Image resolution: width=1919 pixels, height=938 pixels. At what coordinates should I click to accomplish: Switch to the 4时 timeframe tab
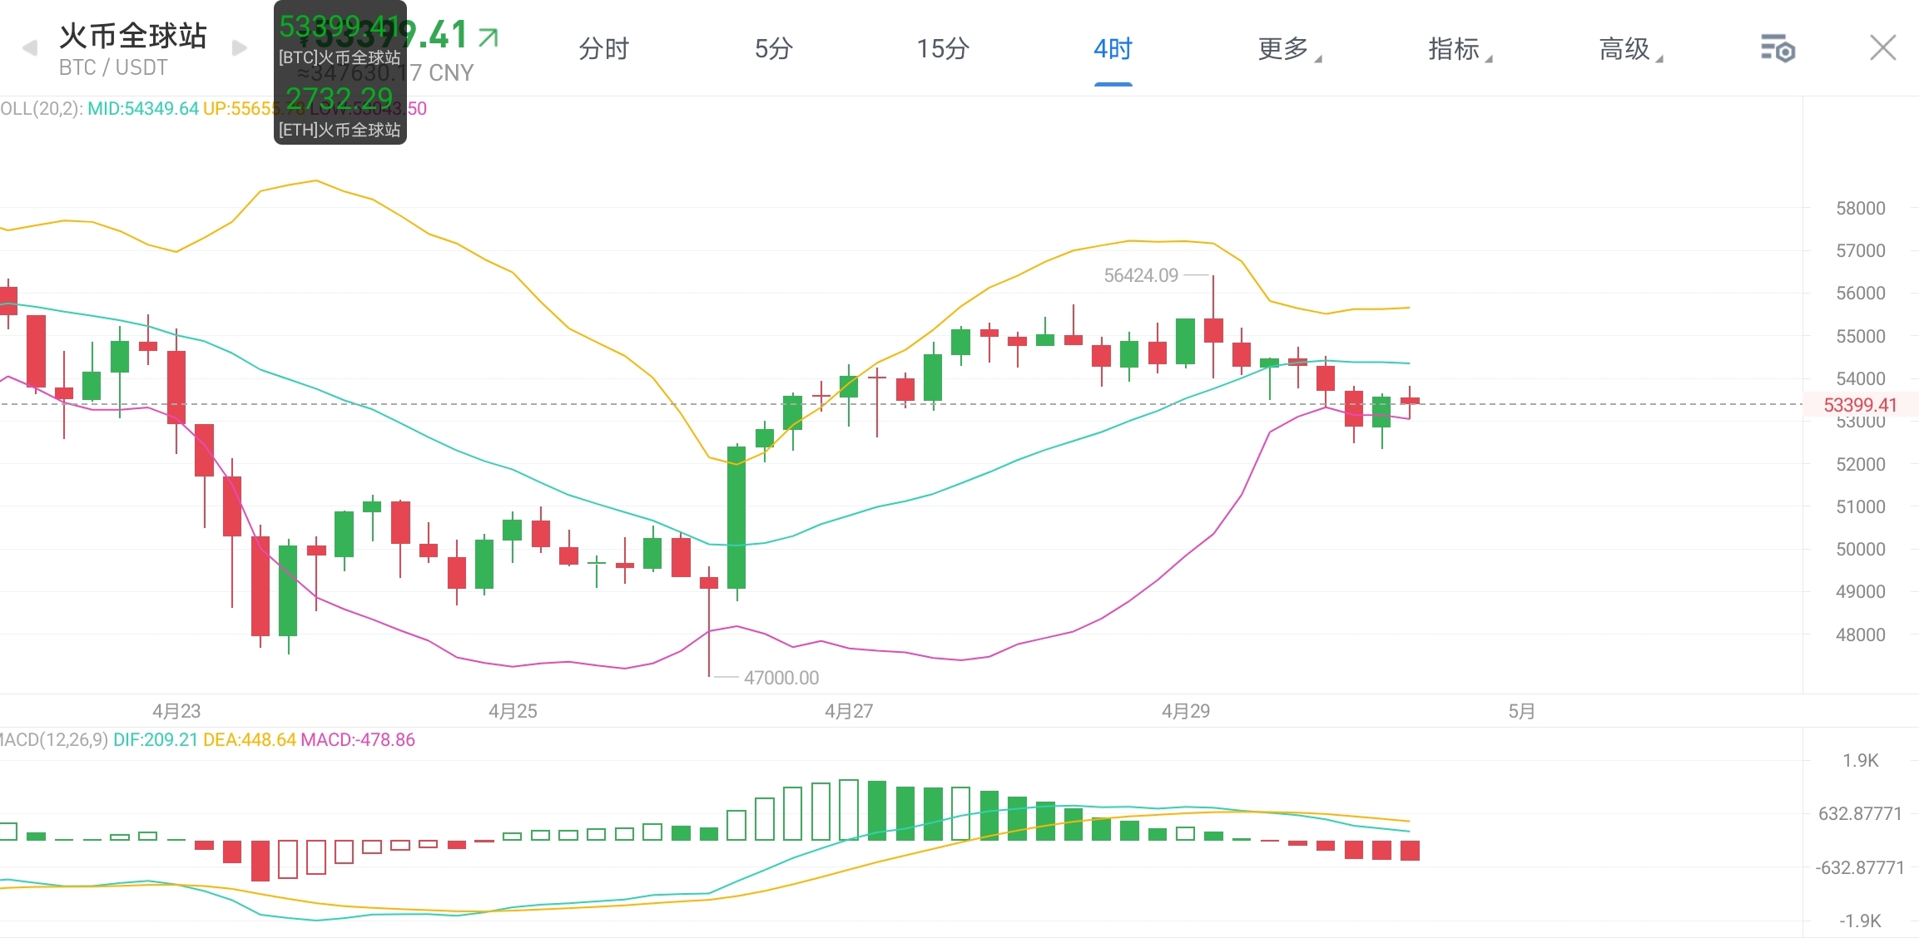pos(1113,50)
